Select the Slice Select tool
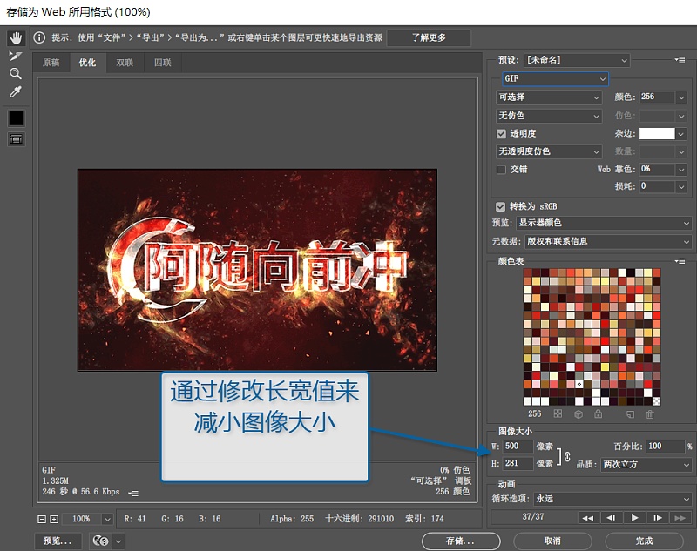 tap(16, 56)
